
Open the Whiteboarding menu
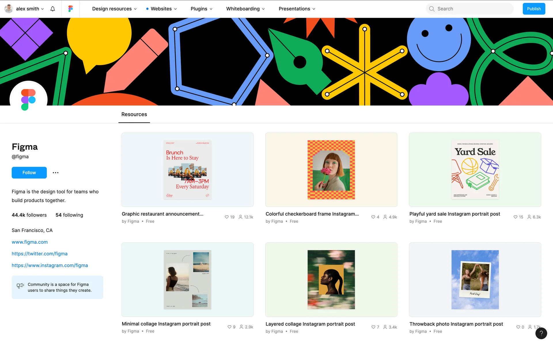point(245,9)
